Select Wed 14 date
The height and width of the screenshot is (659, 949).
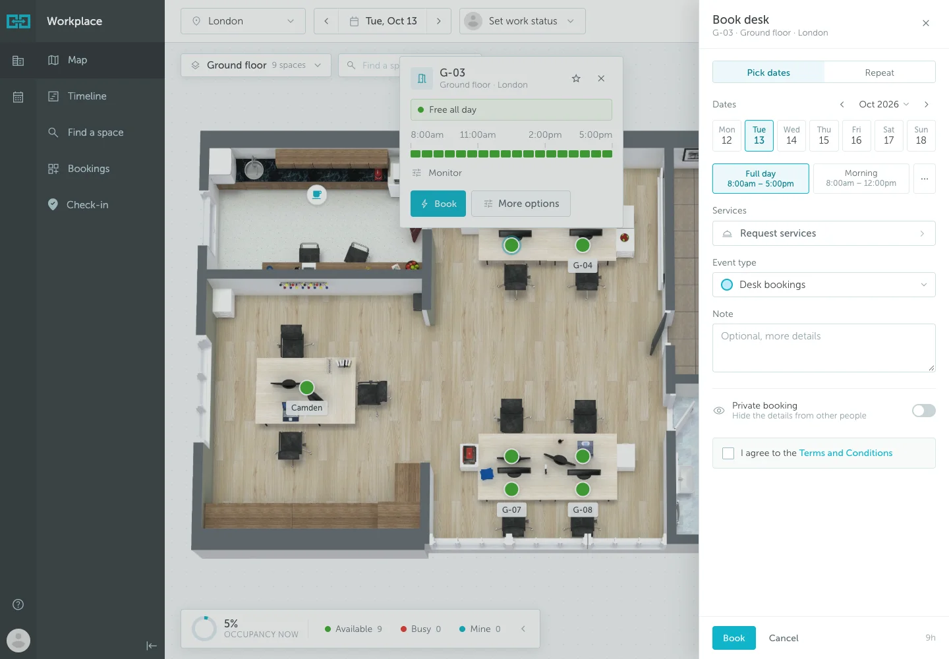pyautogui.click(x=791, y=136)
